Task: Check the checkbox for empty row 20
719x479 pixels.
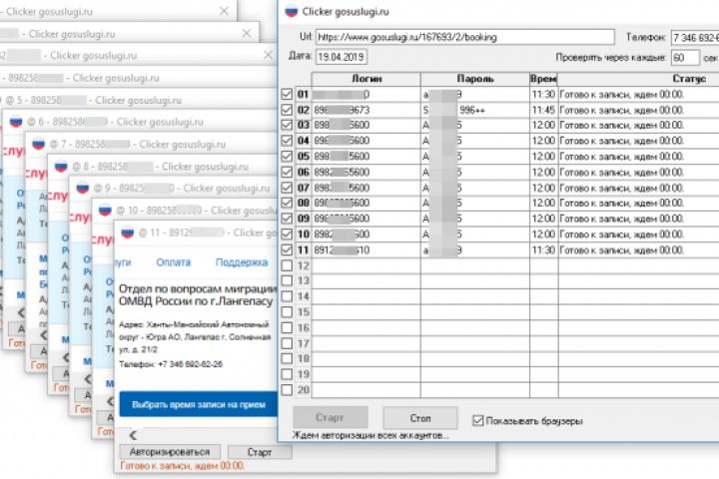Action: coord(287,390)
